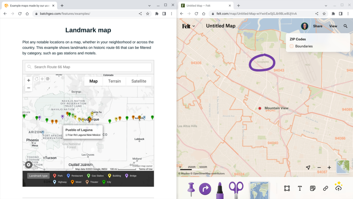
Task: Open the Landmark type selector
Action: point(38,175)
